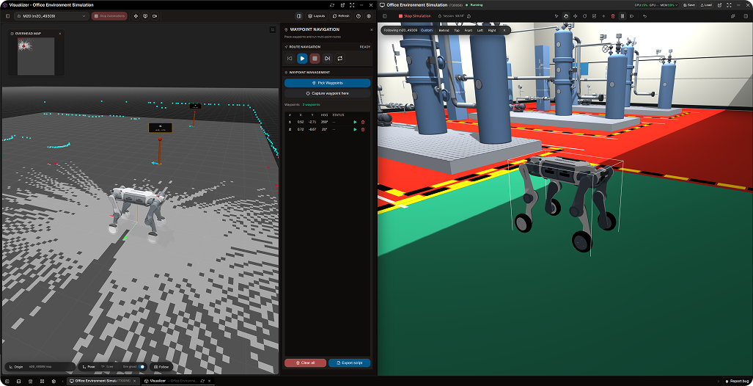Stop the route with the red stop button
The image size is (753, 386).
click(315, 58)
